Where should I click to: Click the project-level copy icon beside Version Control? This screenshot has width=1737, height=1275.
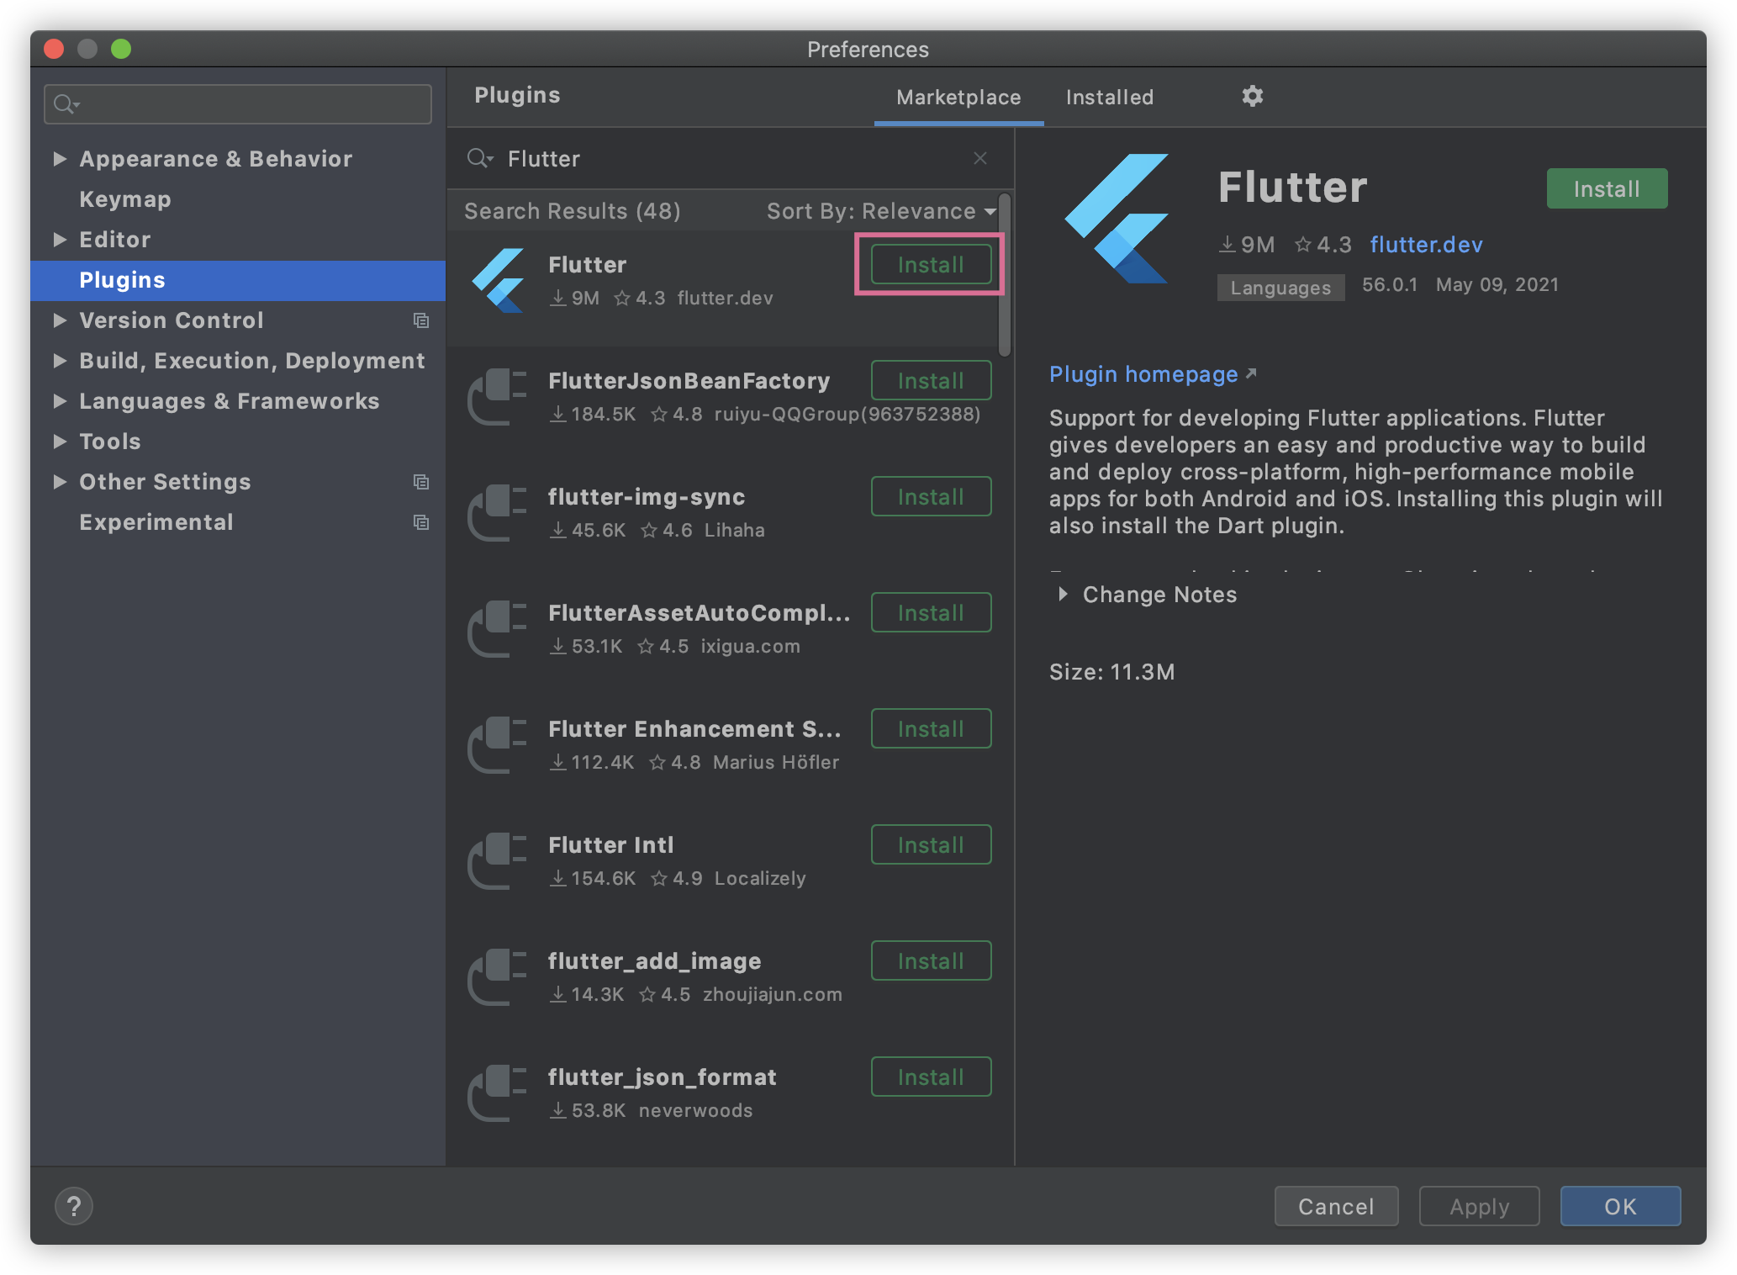tap(421, 320)
